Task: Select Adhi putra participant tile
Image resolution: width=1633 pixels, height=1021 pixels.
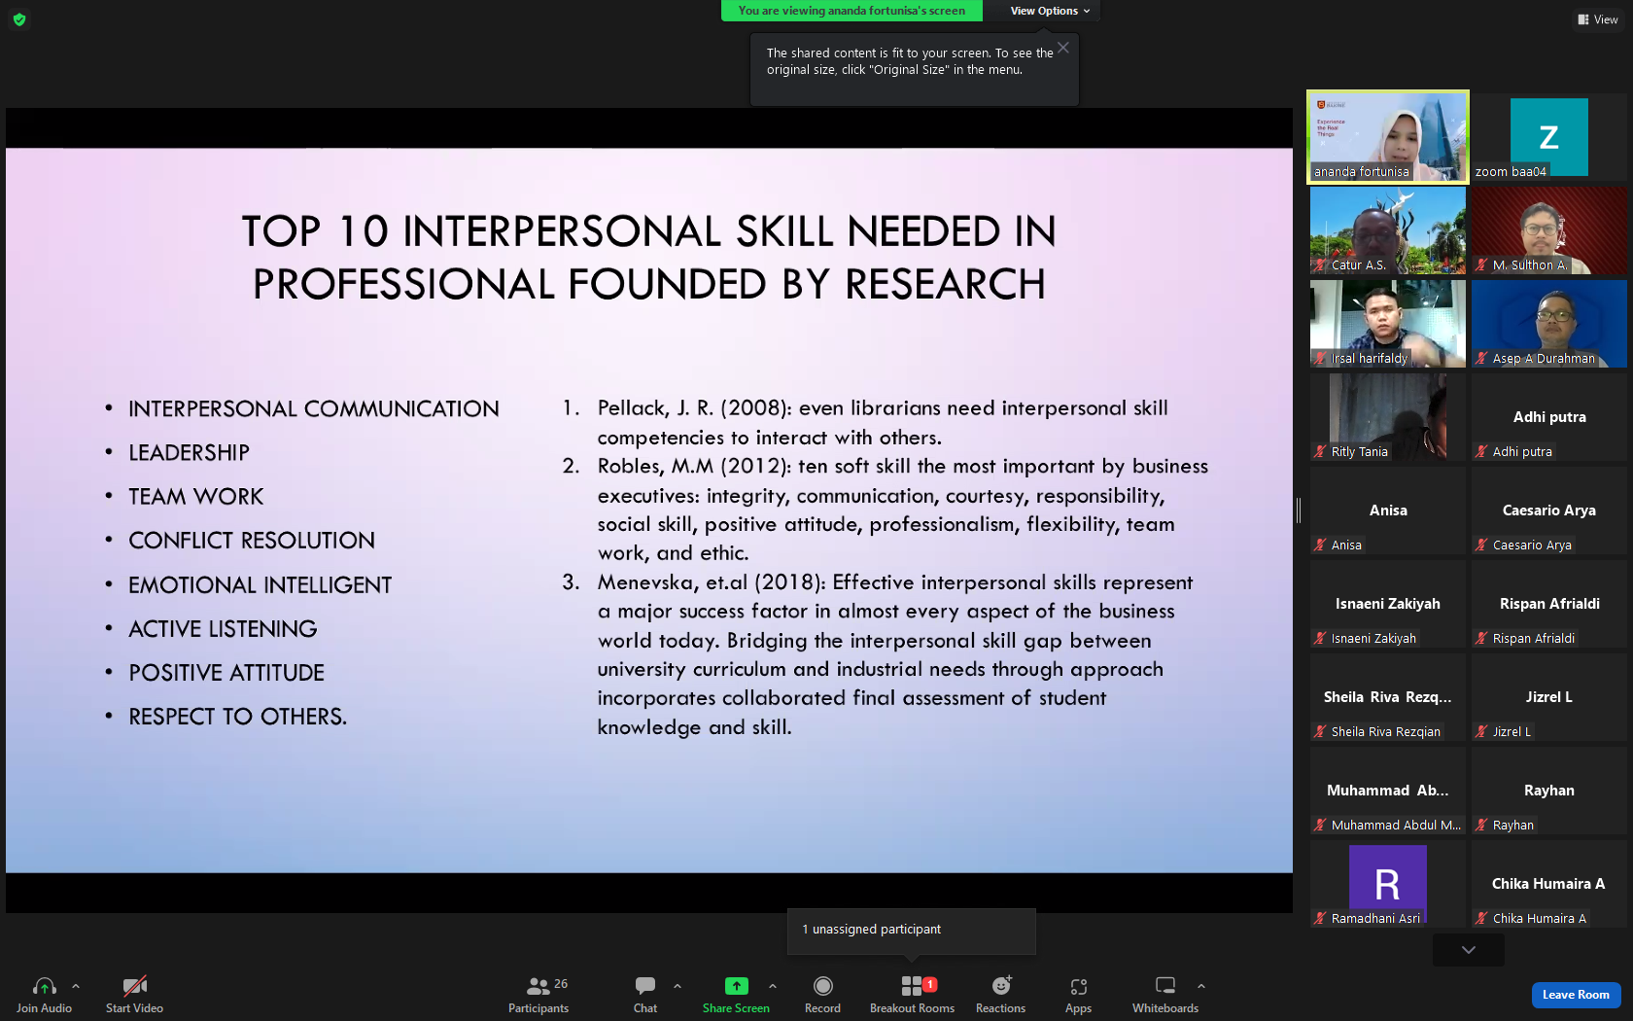Action: (1549, 416)
